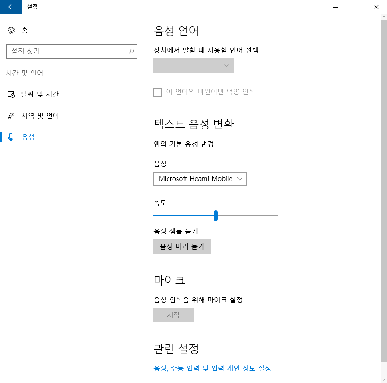Minimize the Settings window
Screen dimensions: 387x383
335,7
